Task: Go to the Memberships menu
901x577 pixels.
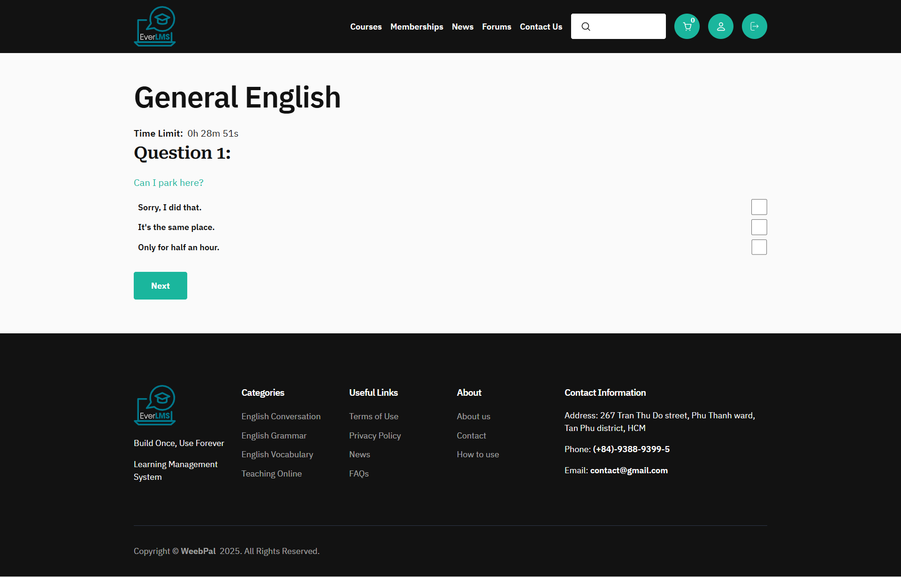Action: (x=416, y=27)
